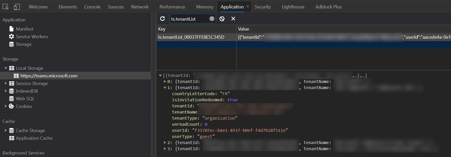The image size is (451, 157).
Task: Click the clear all storage icon
Action: (222, 19)
